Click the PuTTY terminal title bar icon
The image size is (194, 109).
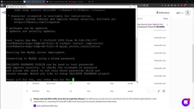coord(8,7)
